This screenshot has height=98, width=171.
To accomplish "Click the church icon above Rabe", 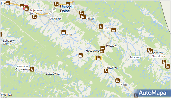I will tap(118, 81).
